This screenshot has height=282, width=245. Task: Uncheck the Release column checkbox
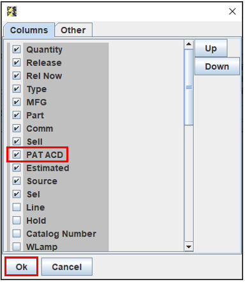pyautogui.click(x=17, y=63)
